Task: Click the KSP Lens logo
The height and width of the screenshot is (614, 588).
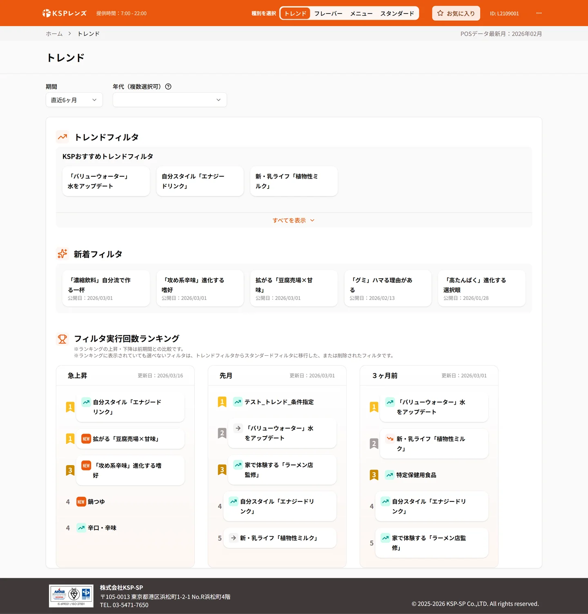Action: [x=65, y=13]
